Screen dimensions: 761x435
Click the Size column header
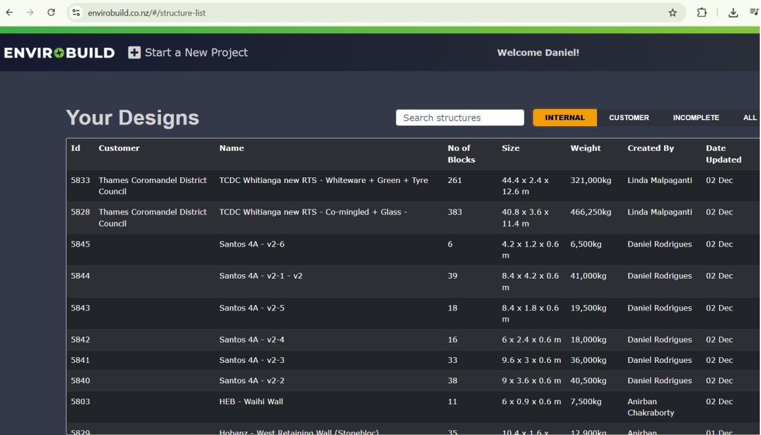tap(511, 148)
